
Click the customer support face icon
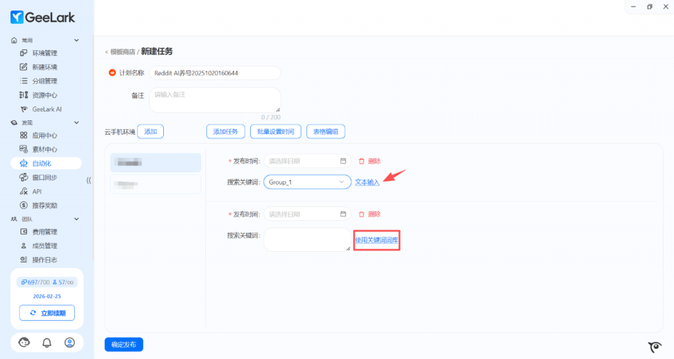coord(24,343)
